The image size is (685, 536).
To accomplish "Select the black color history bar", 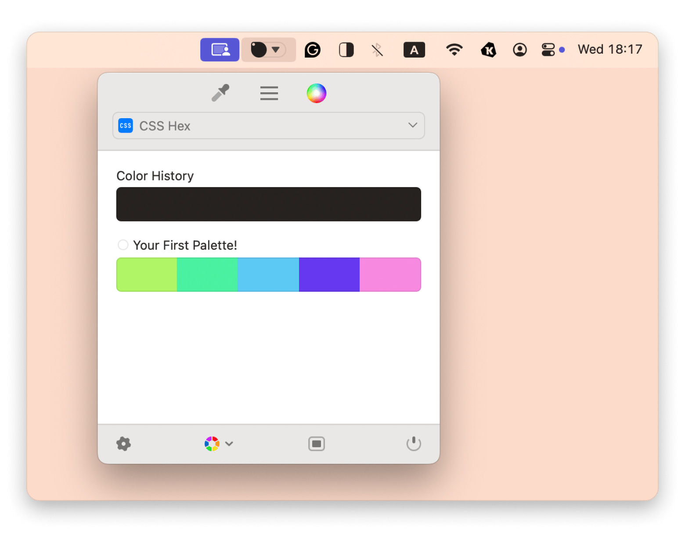I will pyautogui.click(x=268, y=204).
